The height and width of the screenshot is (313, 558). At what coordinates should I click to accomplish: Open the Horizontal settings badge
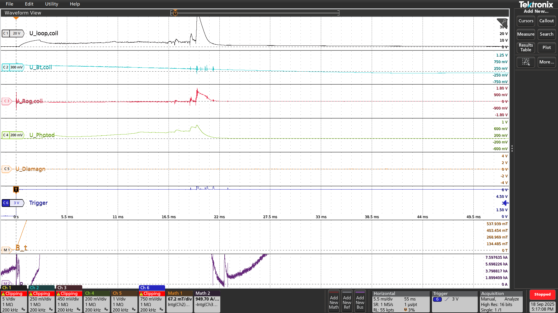[x=401, y=301]
